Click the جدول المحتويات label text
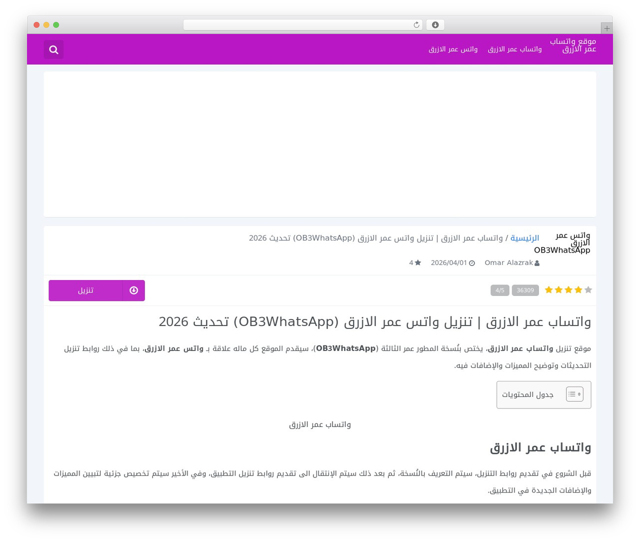The image size is (640, 542). click(527, 394)
